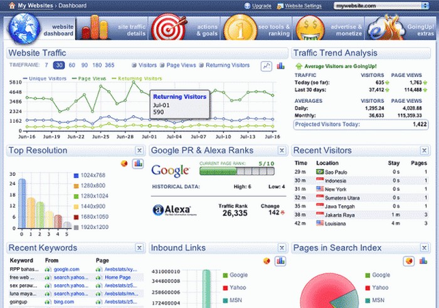This screenshot has height=308, width=439.
Task: Show Pages in Search Index as bar chart
Action: click(423, 261)
